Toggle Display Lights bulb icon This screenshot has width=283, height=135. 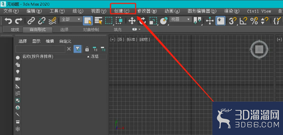(18, 72)
